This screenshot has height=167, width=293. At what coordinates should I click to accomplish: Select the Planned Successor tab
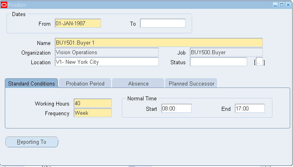(191, 83)
